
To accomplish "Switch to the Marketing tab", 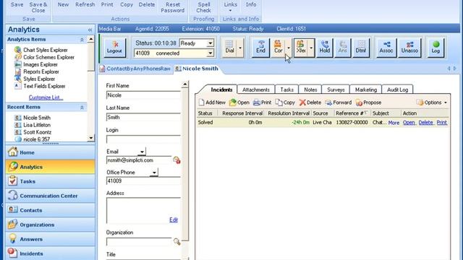I will click(366, 90).
